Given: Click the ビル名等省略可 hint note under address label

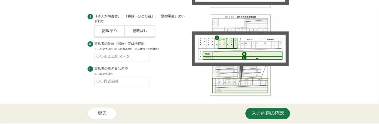Looking at the screenshot, I should [126, 49].
